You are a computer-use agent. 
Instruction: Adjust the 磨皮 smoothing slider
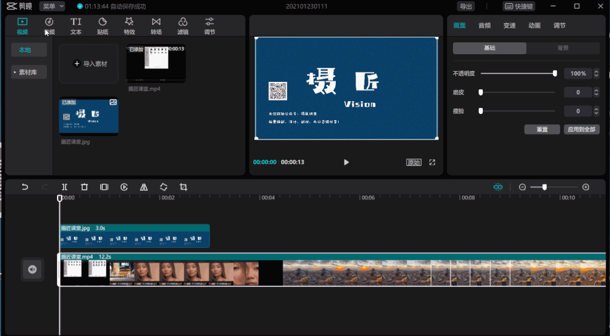tap(518, 92)
